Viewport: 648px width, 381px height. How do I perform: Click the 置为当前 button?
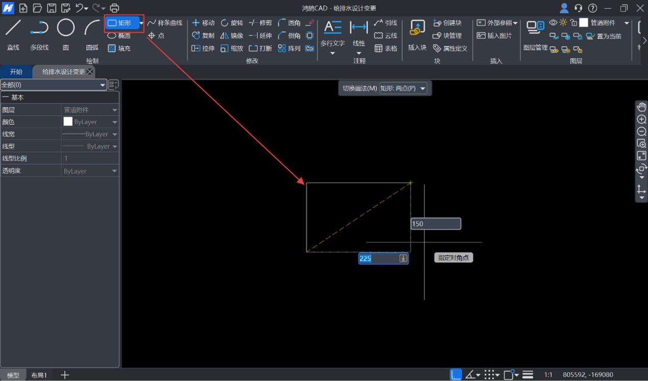coord(604,36)
